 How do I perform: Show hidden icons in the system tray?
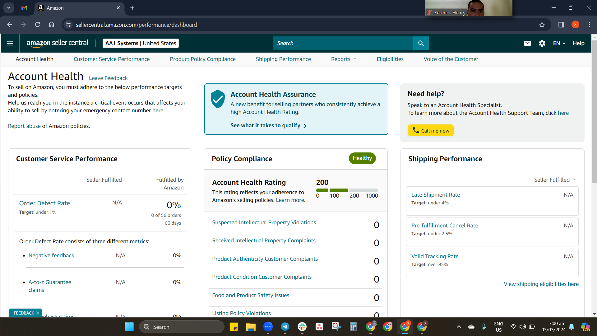tap(459, 327)
